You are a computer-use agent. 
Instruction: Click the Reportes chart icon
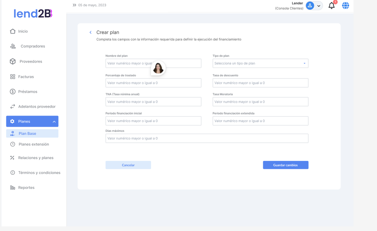point(13,188)
